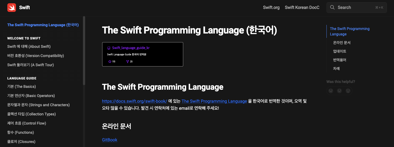The height and width of the screenshot is (147, 394).
Task: Jump to 온라인 문서 section in outline
Action: [x=342, y=43]
